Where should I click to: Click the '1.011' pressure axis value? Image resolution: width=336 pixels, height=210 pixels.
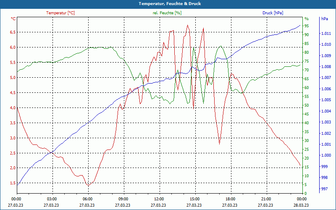coord(326,34)
